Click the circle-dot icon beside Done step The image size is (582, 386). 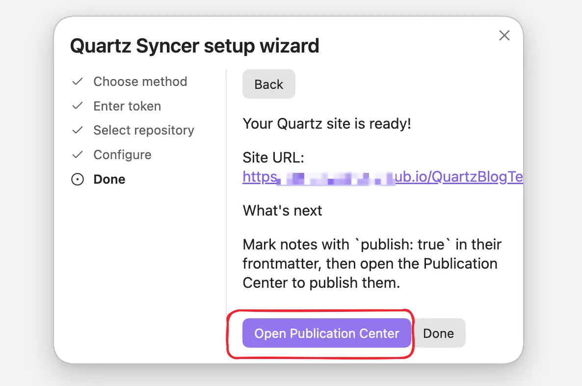pos(77,179)
